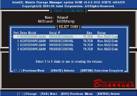The height and width of the screenshot is (96, 137).
Task: Click the Size column header
Action: (x=89, y=33)
